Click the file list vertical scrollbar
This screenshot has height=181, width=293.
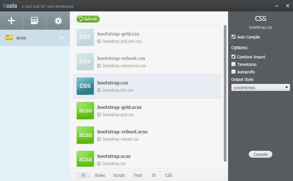tap(225, 93)
